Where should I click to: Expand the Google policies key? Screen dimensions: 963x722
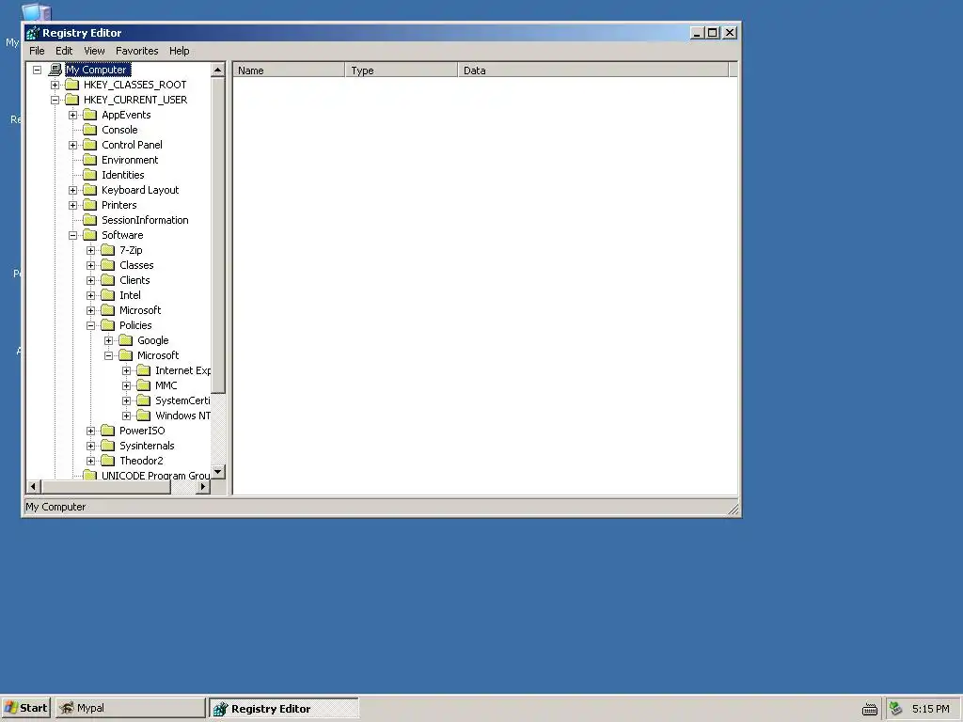click(109, 340)
